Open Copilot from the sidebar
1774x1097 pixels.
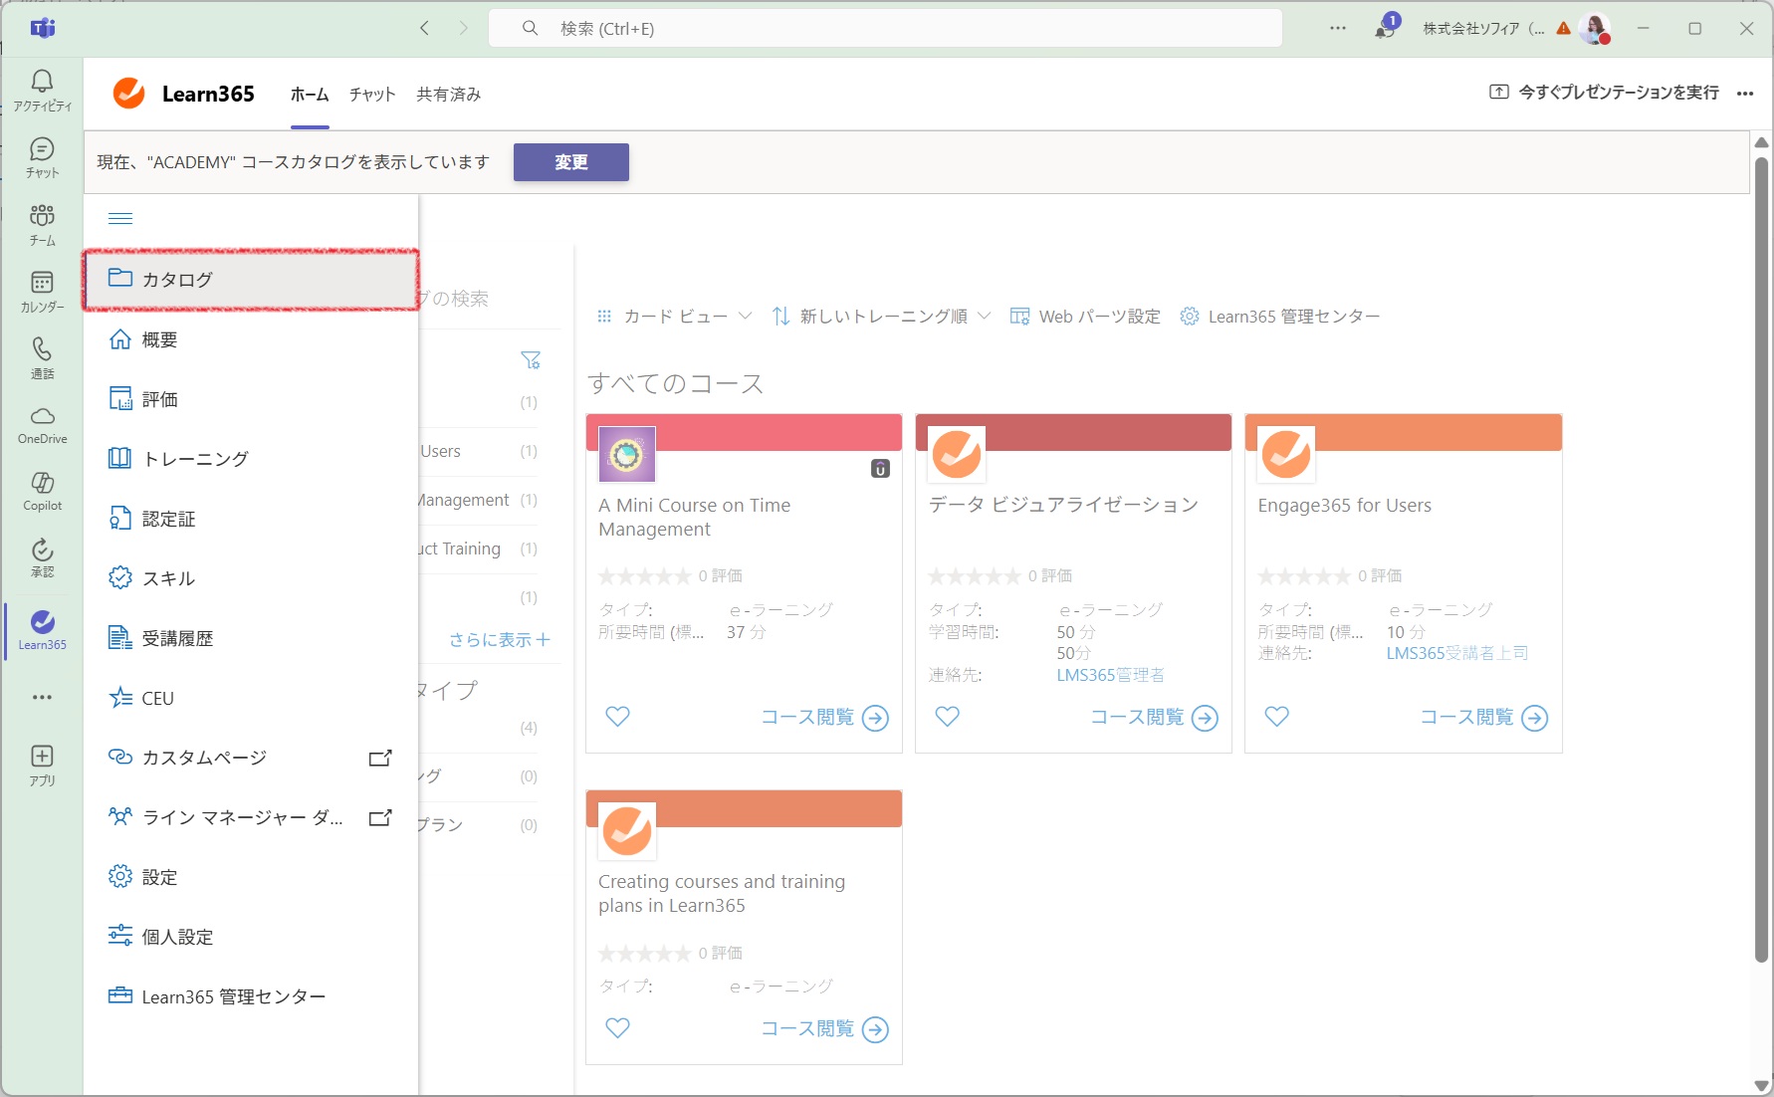point(42,492)
